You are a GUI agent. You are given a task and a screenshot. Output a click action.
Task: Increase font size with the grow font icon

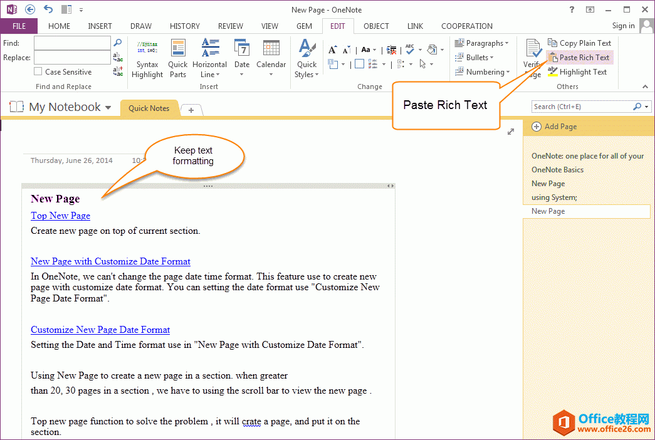tap(332, 50)
